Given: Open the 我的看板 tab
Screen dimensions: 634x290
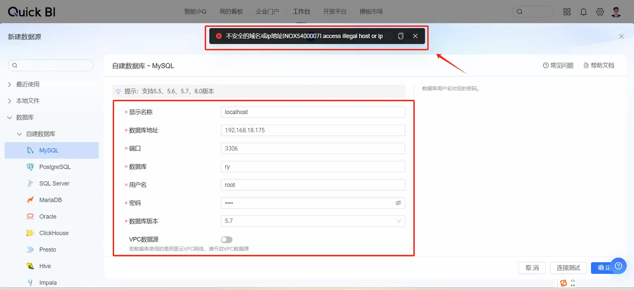Looking at the screenshot, I should pos(231,12).
